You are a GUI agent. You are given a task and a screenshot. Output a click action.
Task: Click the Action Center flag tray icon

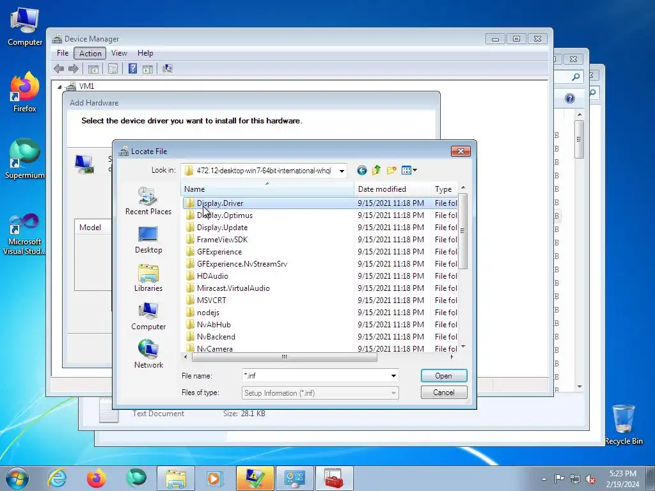point(559,479)
